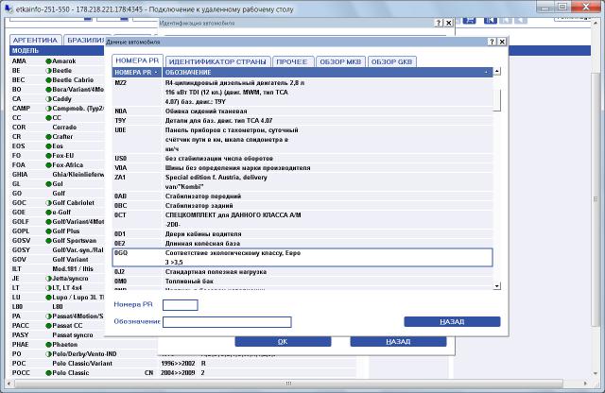Click the half-filled dot next to Beetle
This screenshot has width=605, height=393.
coord(48,71)
